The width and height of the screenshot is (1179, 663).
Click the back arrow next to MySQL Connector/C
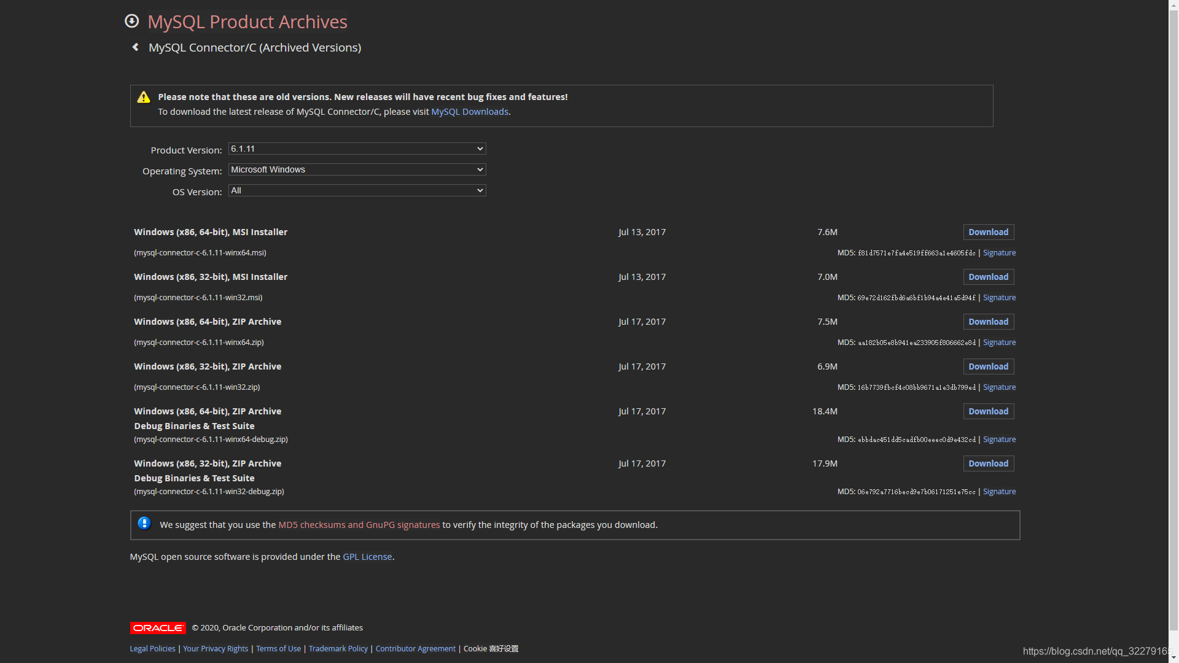pyautogui.click(x=136, y=47)
